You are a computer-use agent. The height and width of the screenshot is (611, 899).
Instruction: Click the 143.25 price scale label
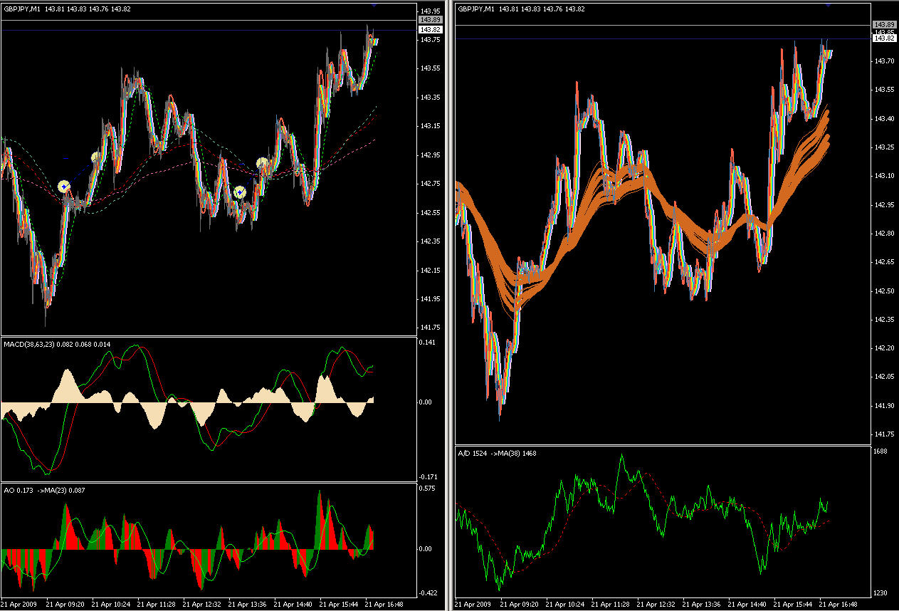click(884, 147)
